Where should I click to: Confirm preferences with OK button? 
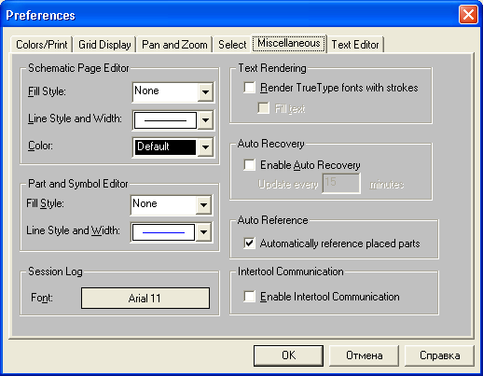coord(288,355)
